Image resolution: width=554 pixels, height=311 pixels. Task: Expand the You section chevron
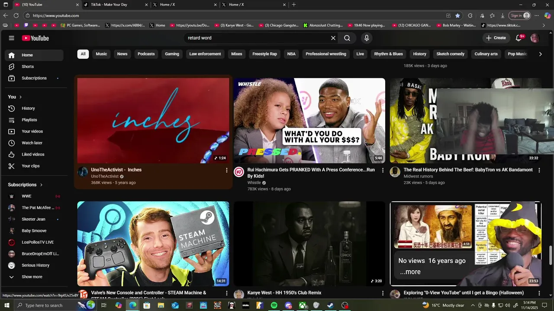coord(20,97)
